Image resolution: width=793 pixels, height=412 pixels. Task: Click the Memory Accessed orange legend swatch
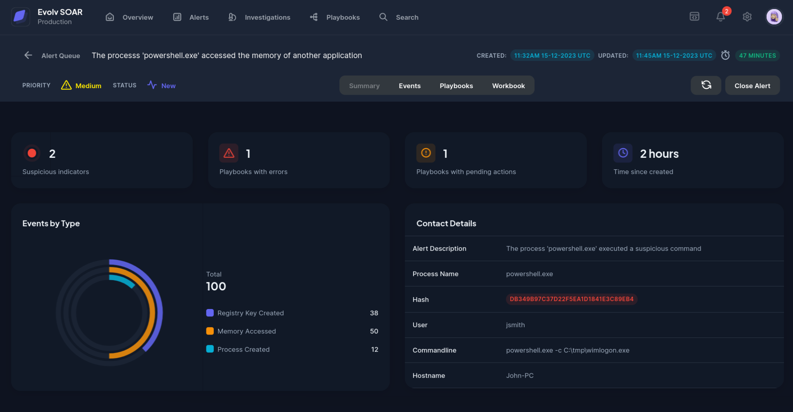[x=210, y=331]
